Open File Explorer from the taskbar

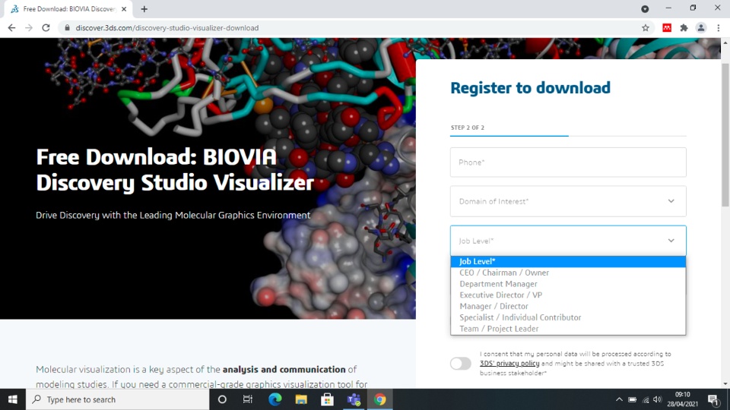[301, 399]
